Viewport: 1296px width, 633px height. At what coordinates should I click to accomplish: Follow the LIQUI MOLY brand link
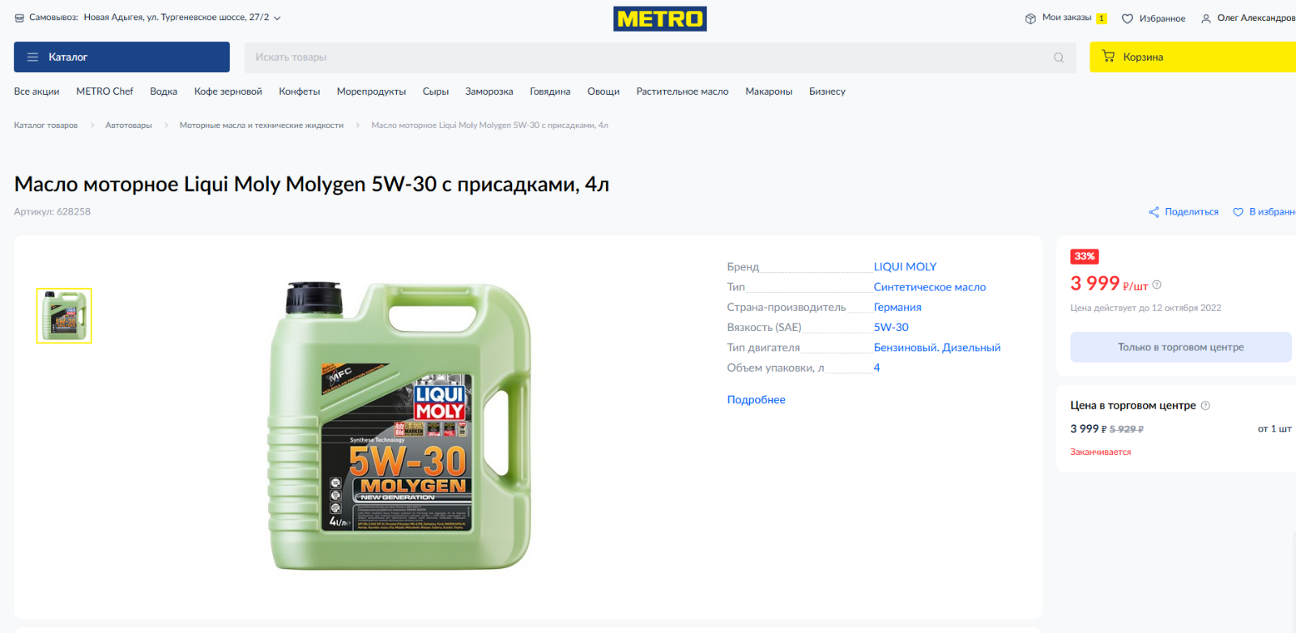905,267
